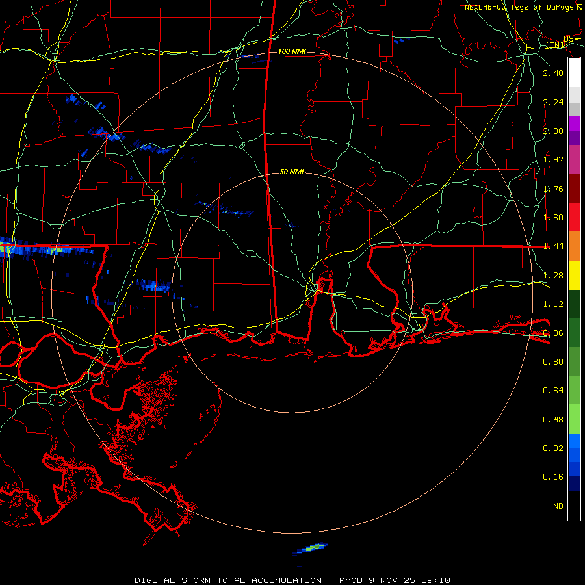Select the yellow legend swatch

coord(574,275)
